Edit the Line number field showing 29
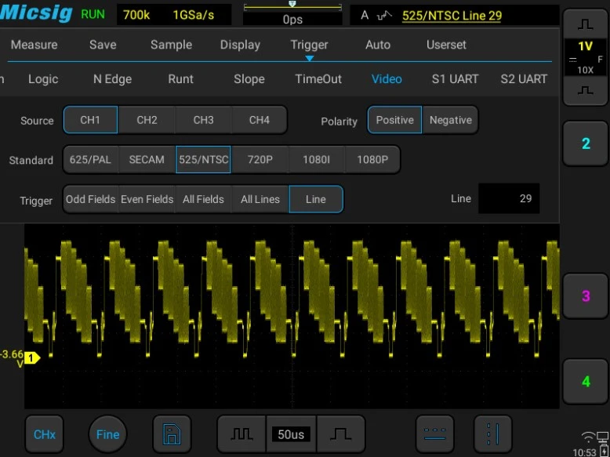Image resolution: width=610 pixels, height=457 pixels. [509, 198]
